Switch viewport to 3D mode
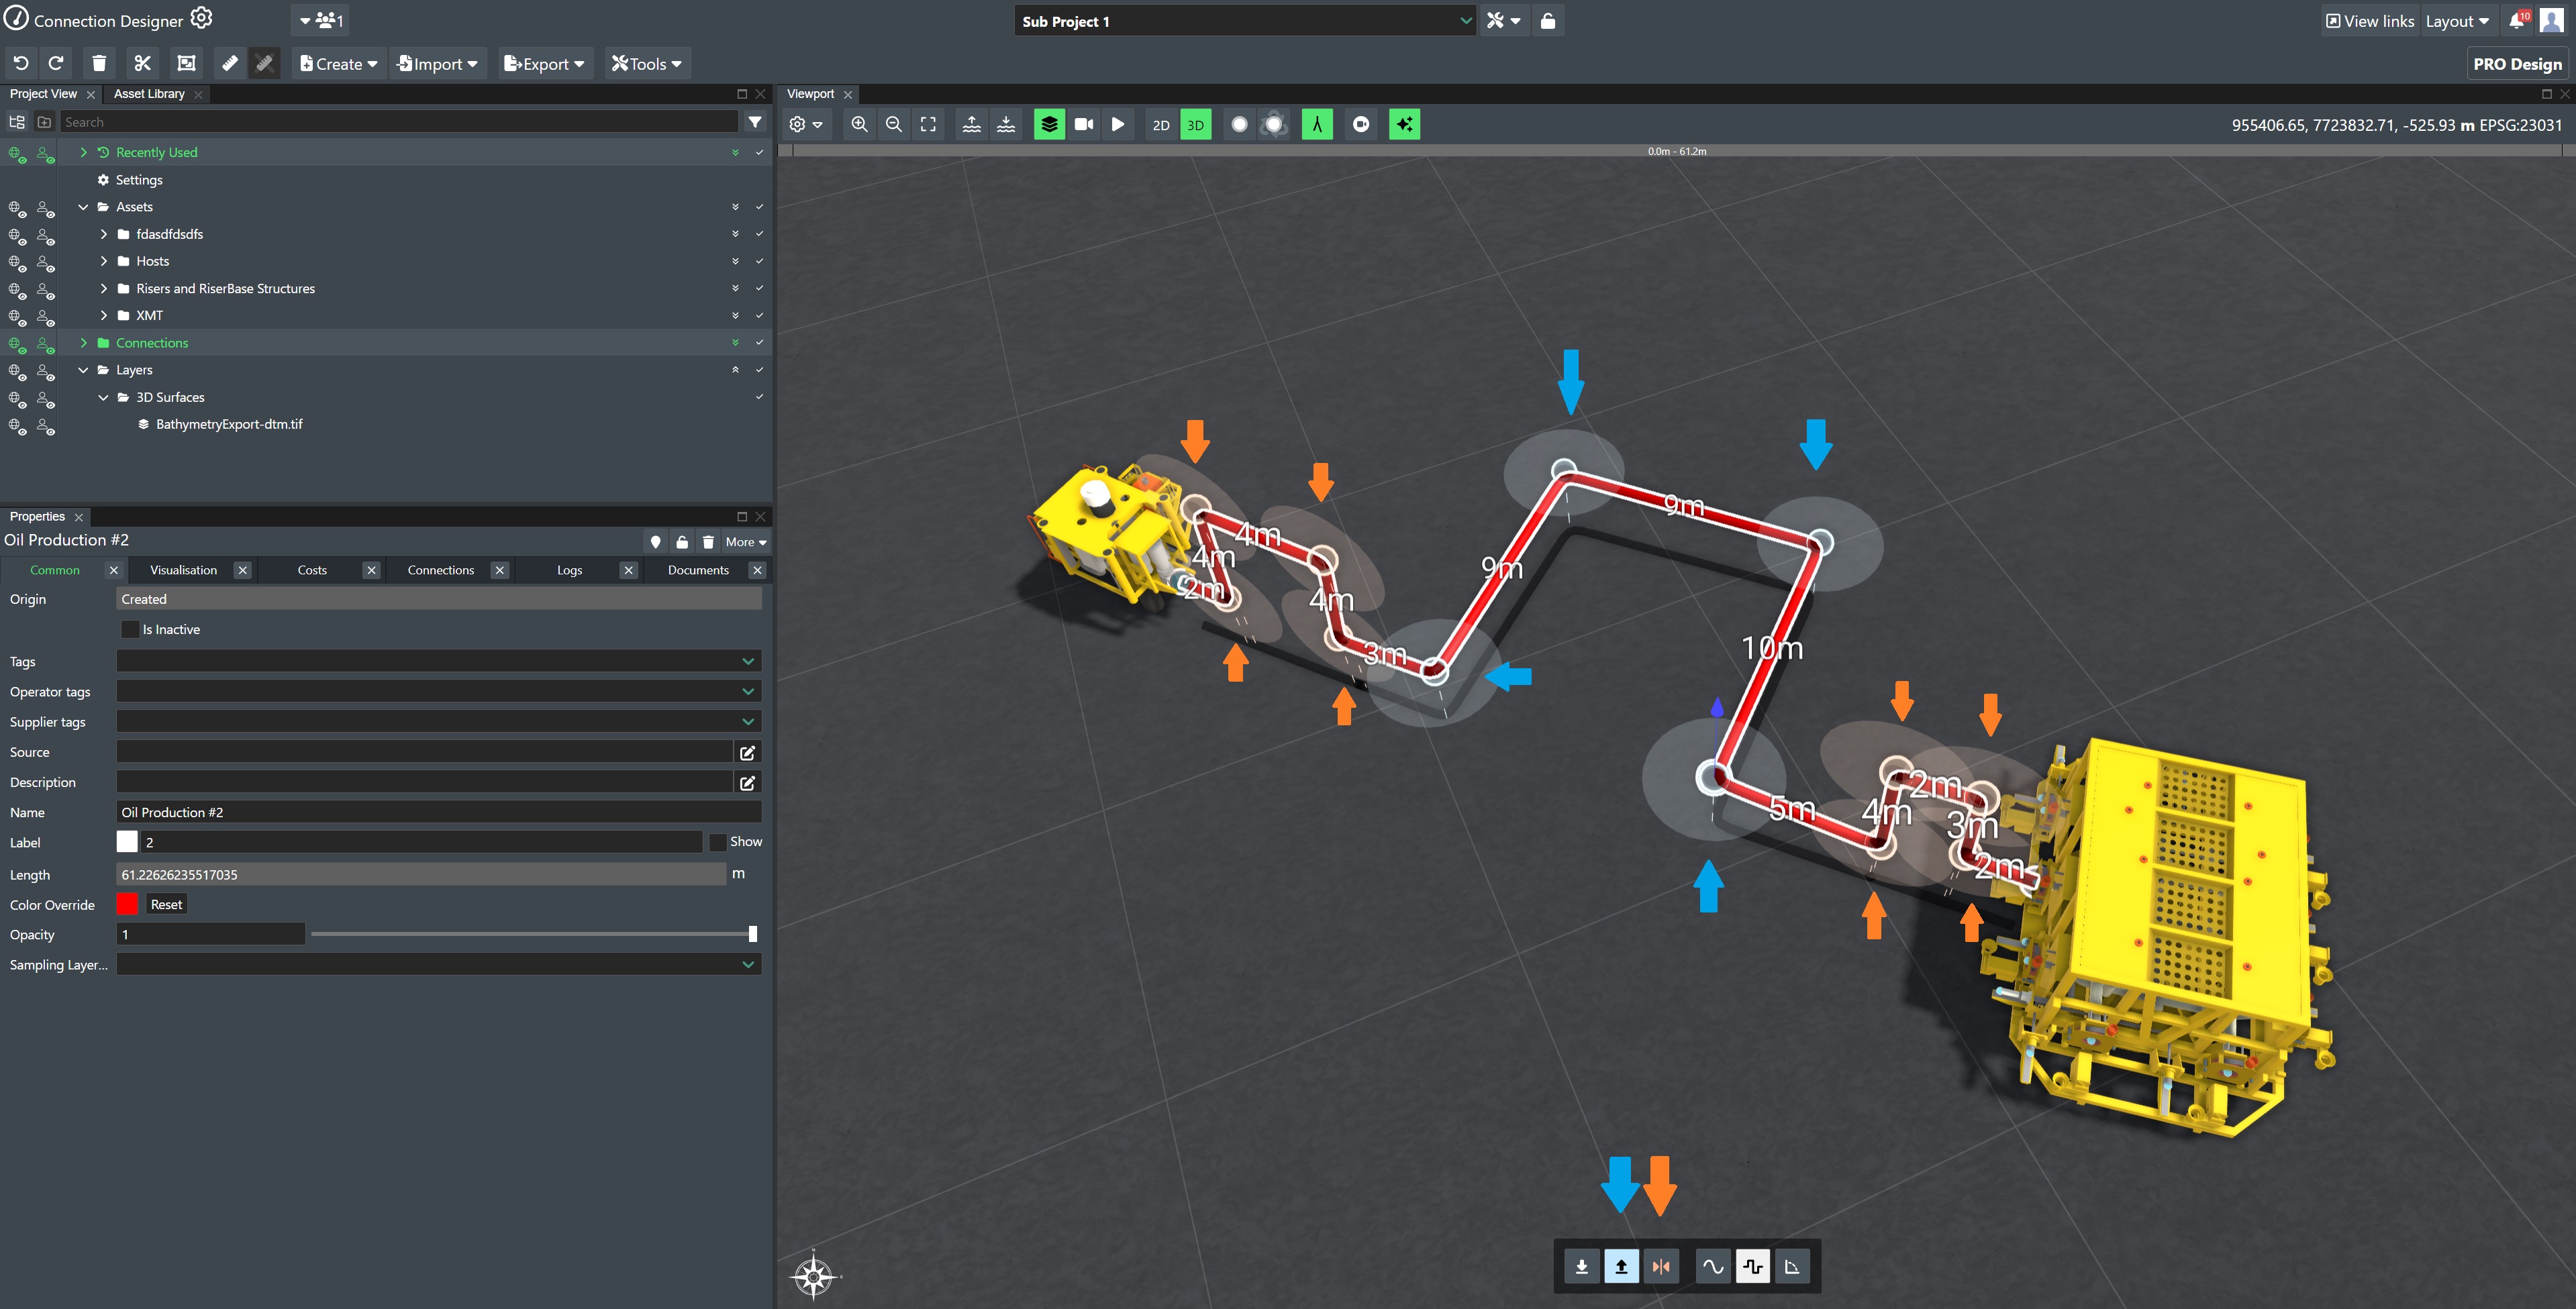This screenshot has height=1309, width=2576. (1195, 125)
